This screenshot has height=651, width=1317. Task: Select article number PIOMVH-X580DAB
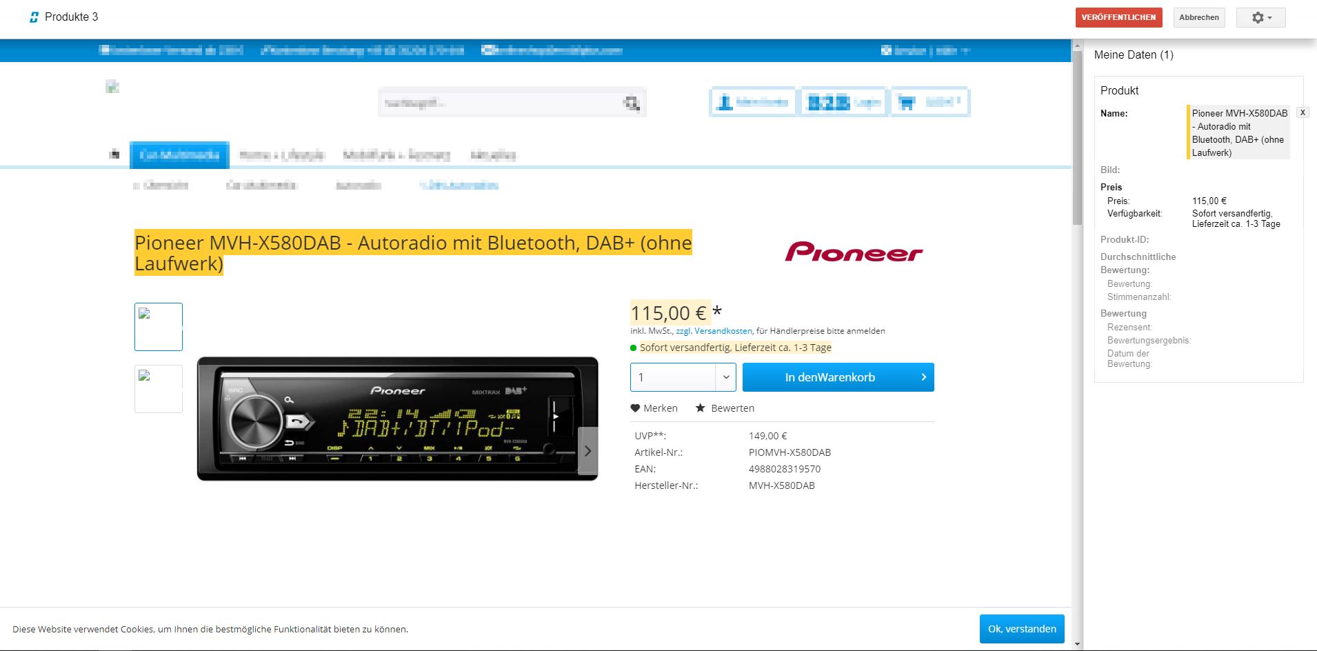coord(790,452)
